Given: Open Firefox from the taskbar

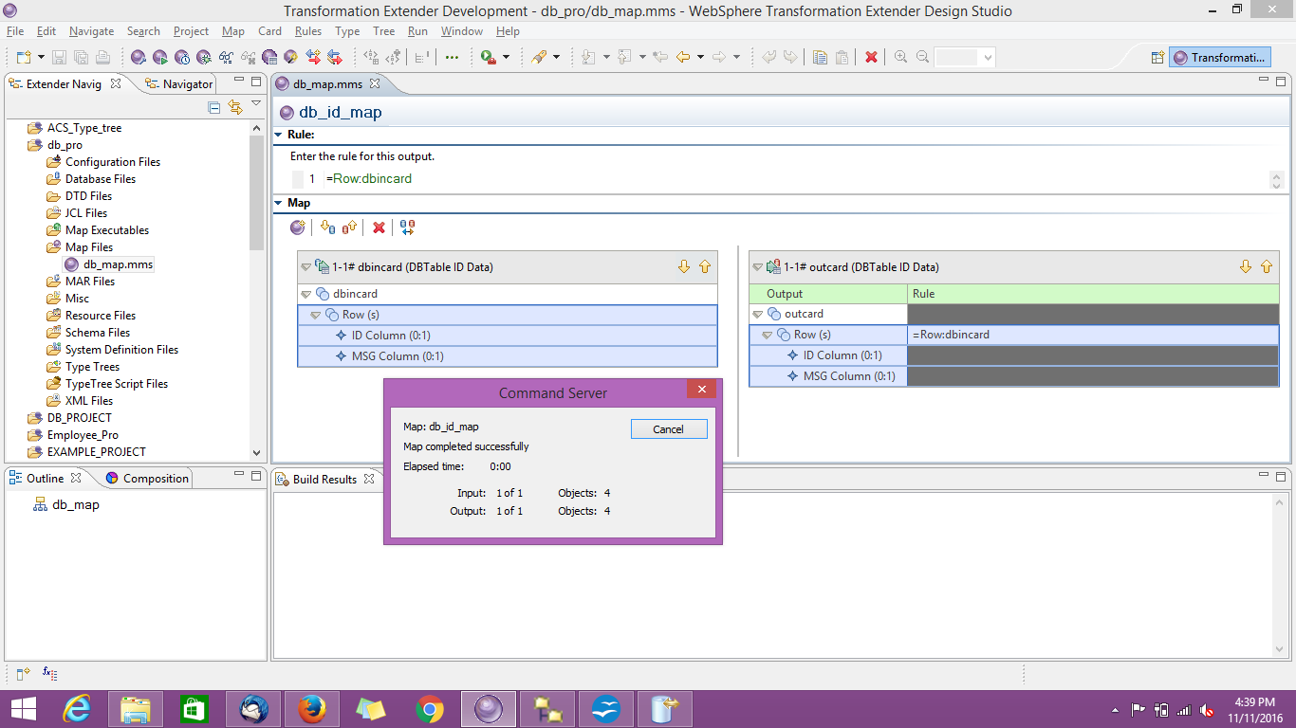Looking at the screenshot, I should tap(311, 708).
